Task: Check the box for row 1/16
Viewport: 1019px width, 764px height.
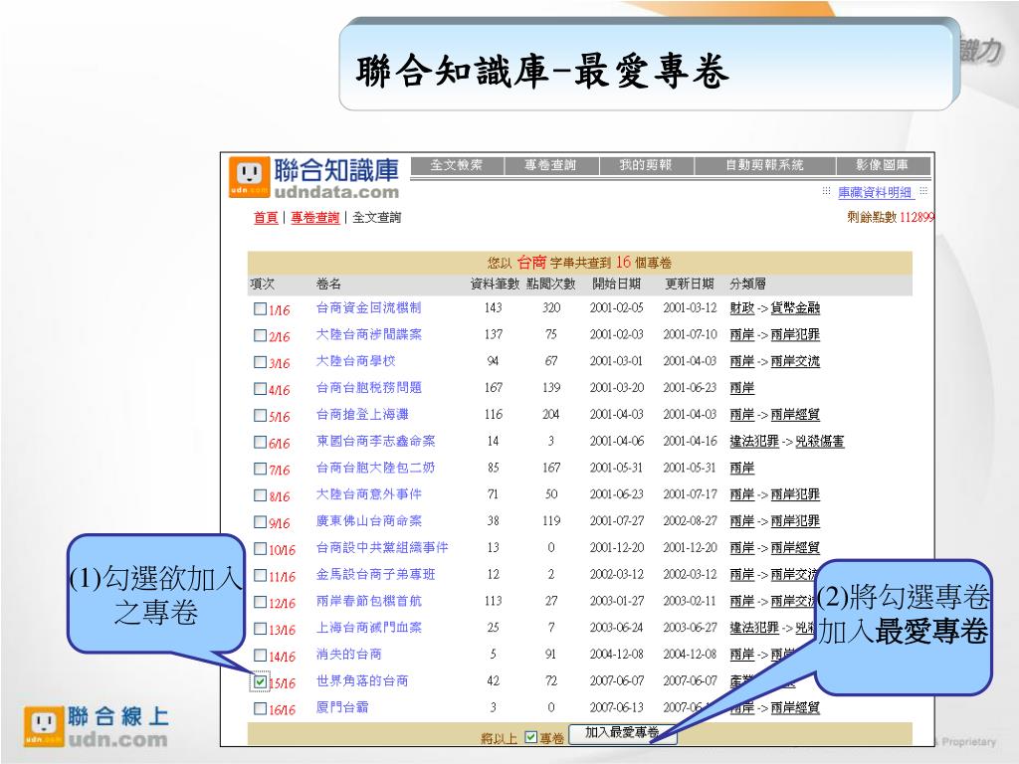Action: point(260,308)
